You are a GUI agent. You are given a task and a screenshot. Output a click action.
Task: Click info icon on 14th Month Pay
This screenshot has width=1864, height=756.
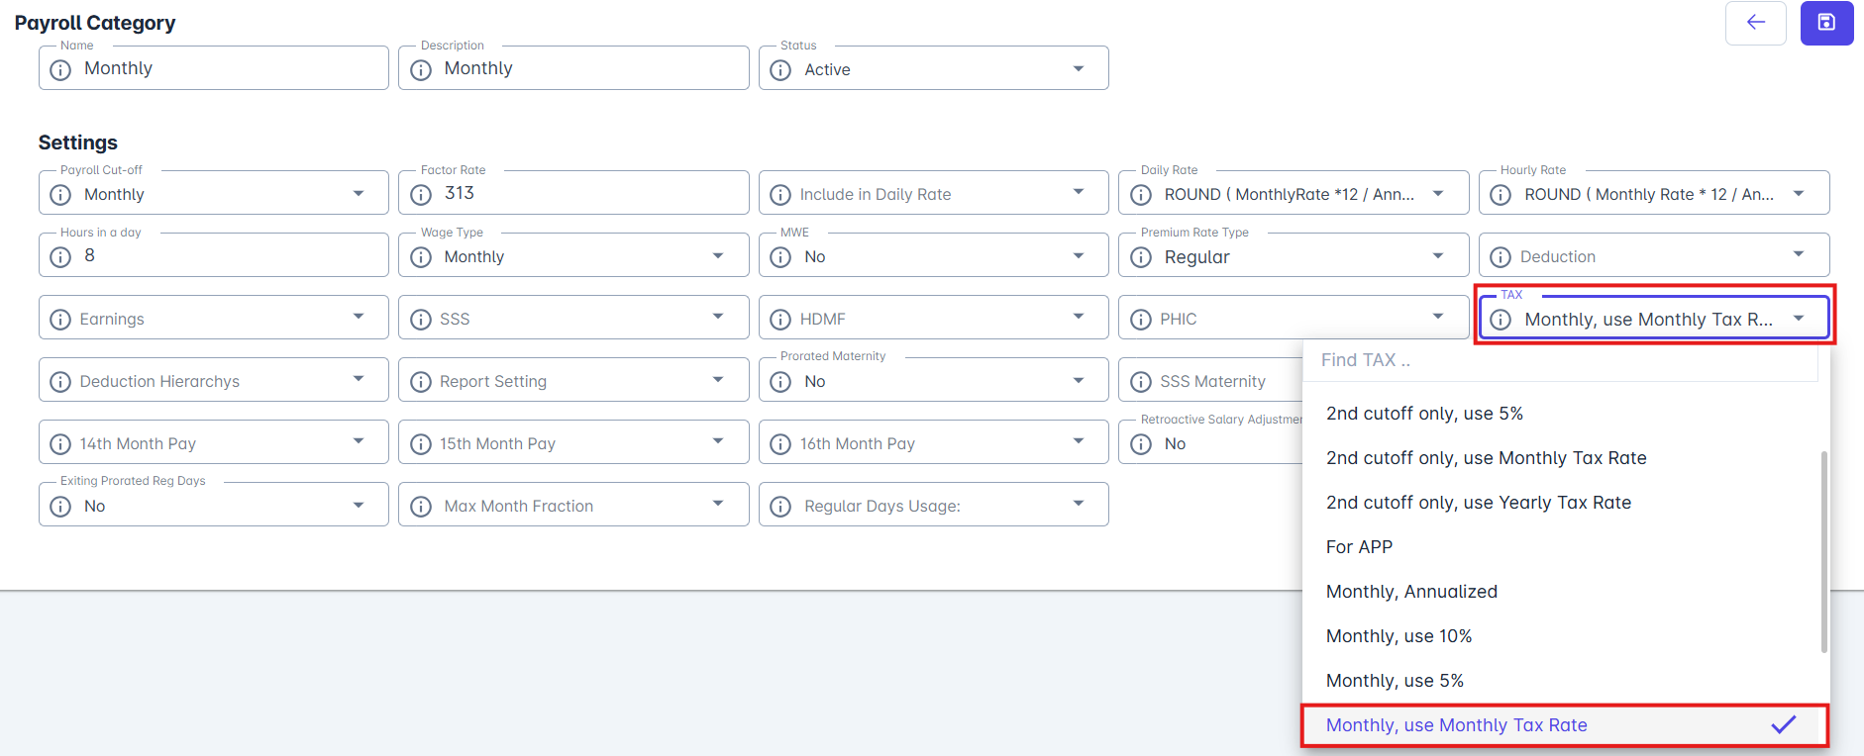coord(60,443)
